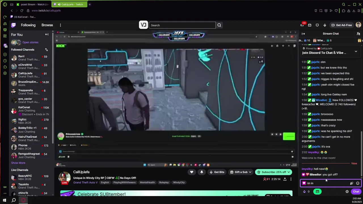
Task: Focus the Twitch search field
Action: [x=182, y=25]
